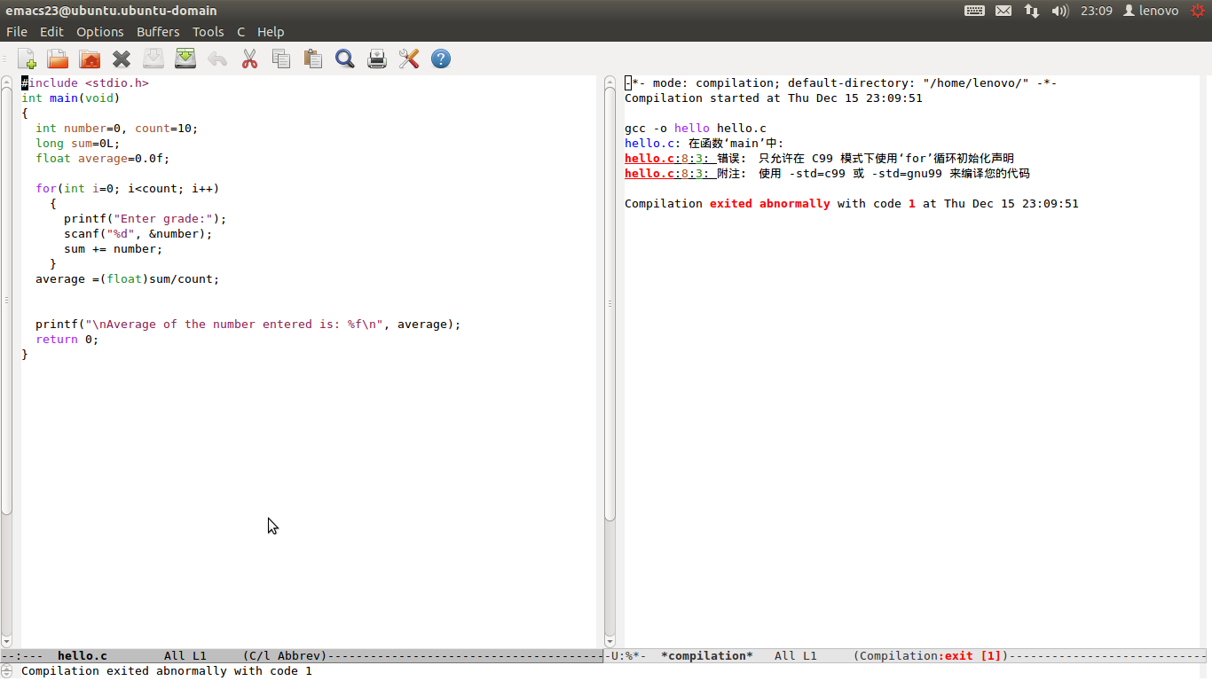Open directory with the Dired toolbar icon
This screenshot has height=681, width=1212.
coord(90,59)
